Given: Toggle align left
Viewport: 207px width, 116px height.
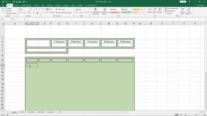Looking at the screenshot, I should [x=43, y=13].
